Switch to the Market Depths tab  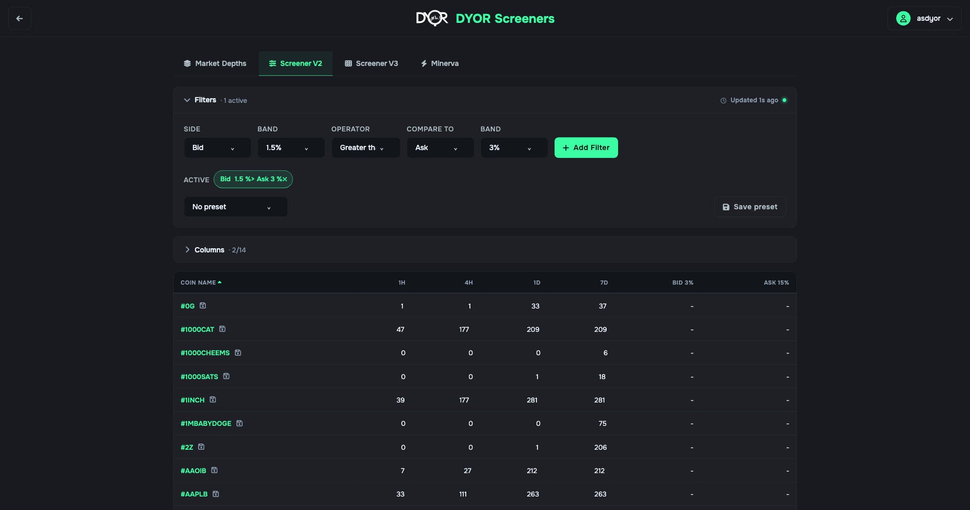click(215, 63)
